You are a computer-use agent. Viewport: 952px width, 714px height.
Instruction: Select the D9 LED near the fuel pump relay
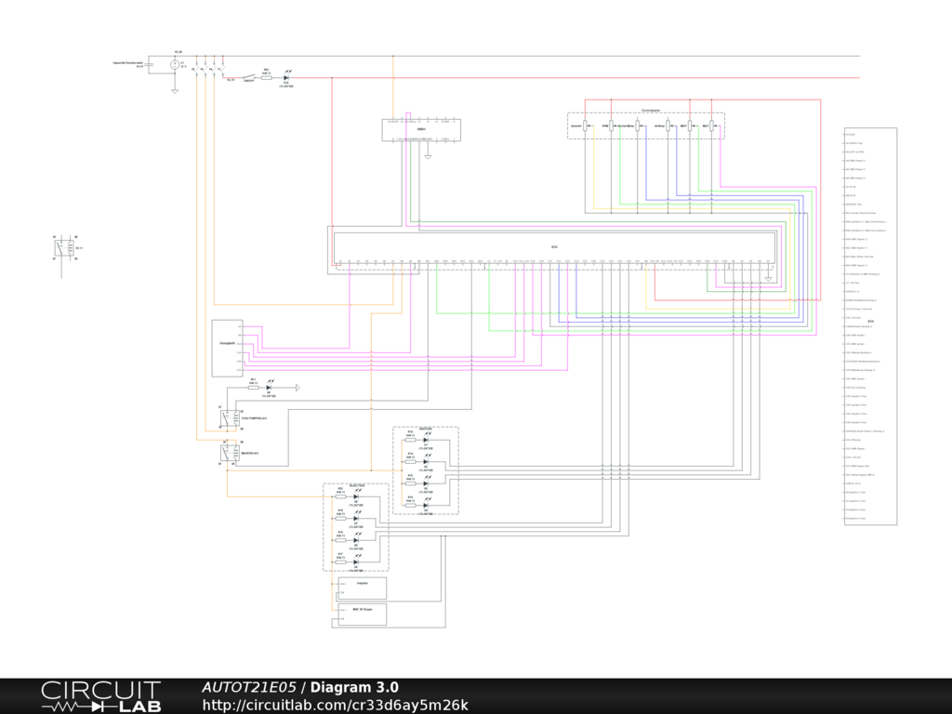(x=269, y=387)
